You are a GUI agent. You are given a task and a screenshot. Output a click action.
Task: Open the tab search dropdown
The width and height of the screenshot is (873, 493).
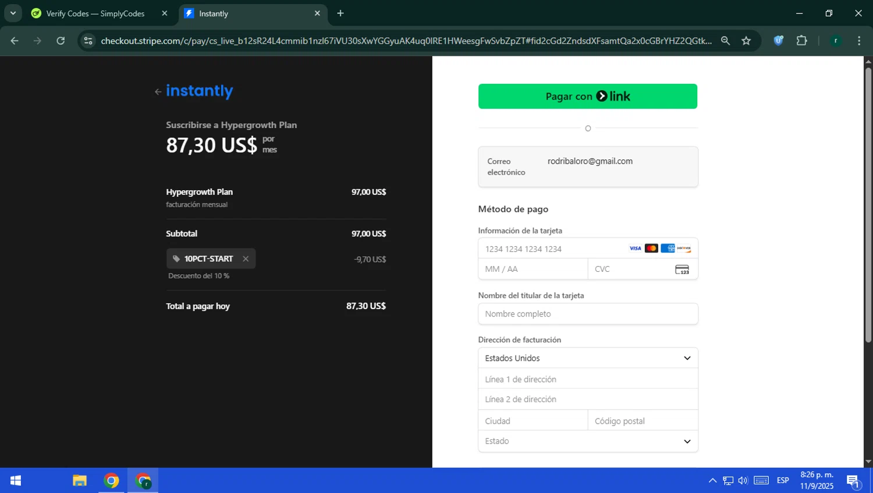pyautogui.click(x=13, y=13)
